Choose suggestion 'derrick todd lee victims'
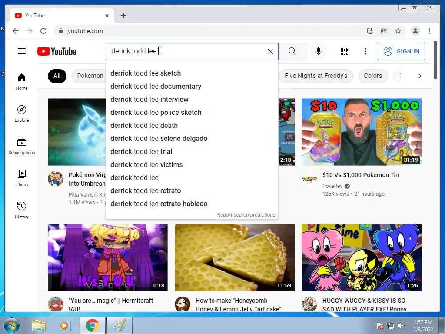Screen dimensions: 445x334 (x=192, y=165)
